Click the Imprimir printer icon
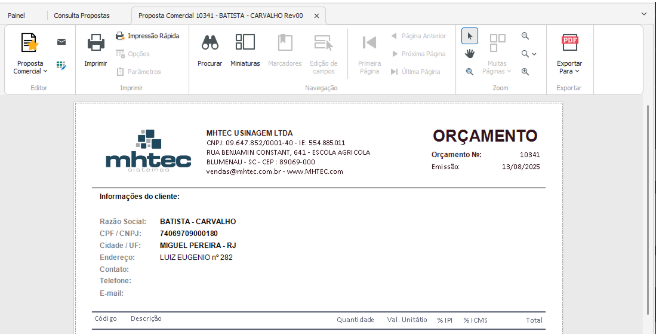 [x=96, y=44]
